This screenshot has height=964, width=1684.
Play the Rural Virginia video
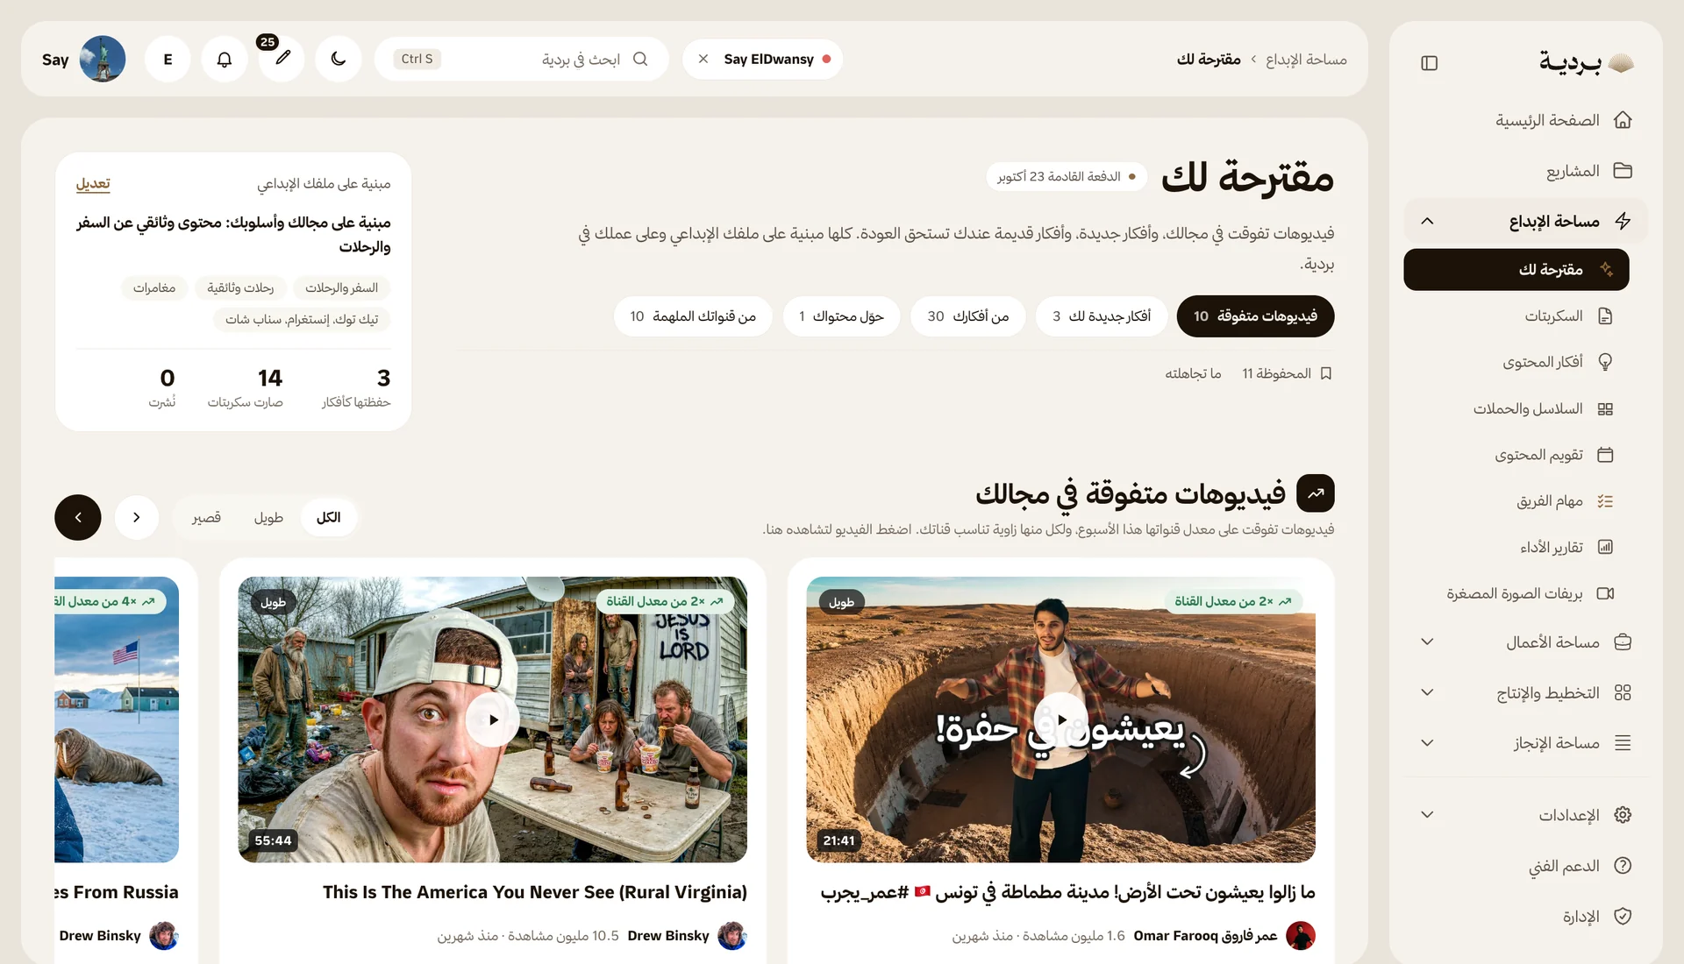point(493,719)
